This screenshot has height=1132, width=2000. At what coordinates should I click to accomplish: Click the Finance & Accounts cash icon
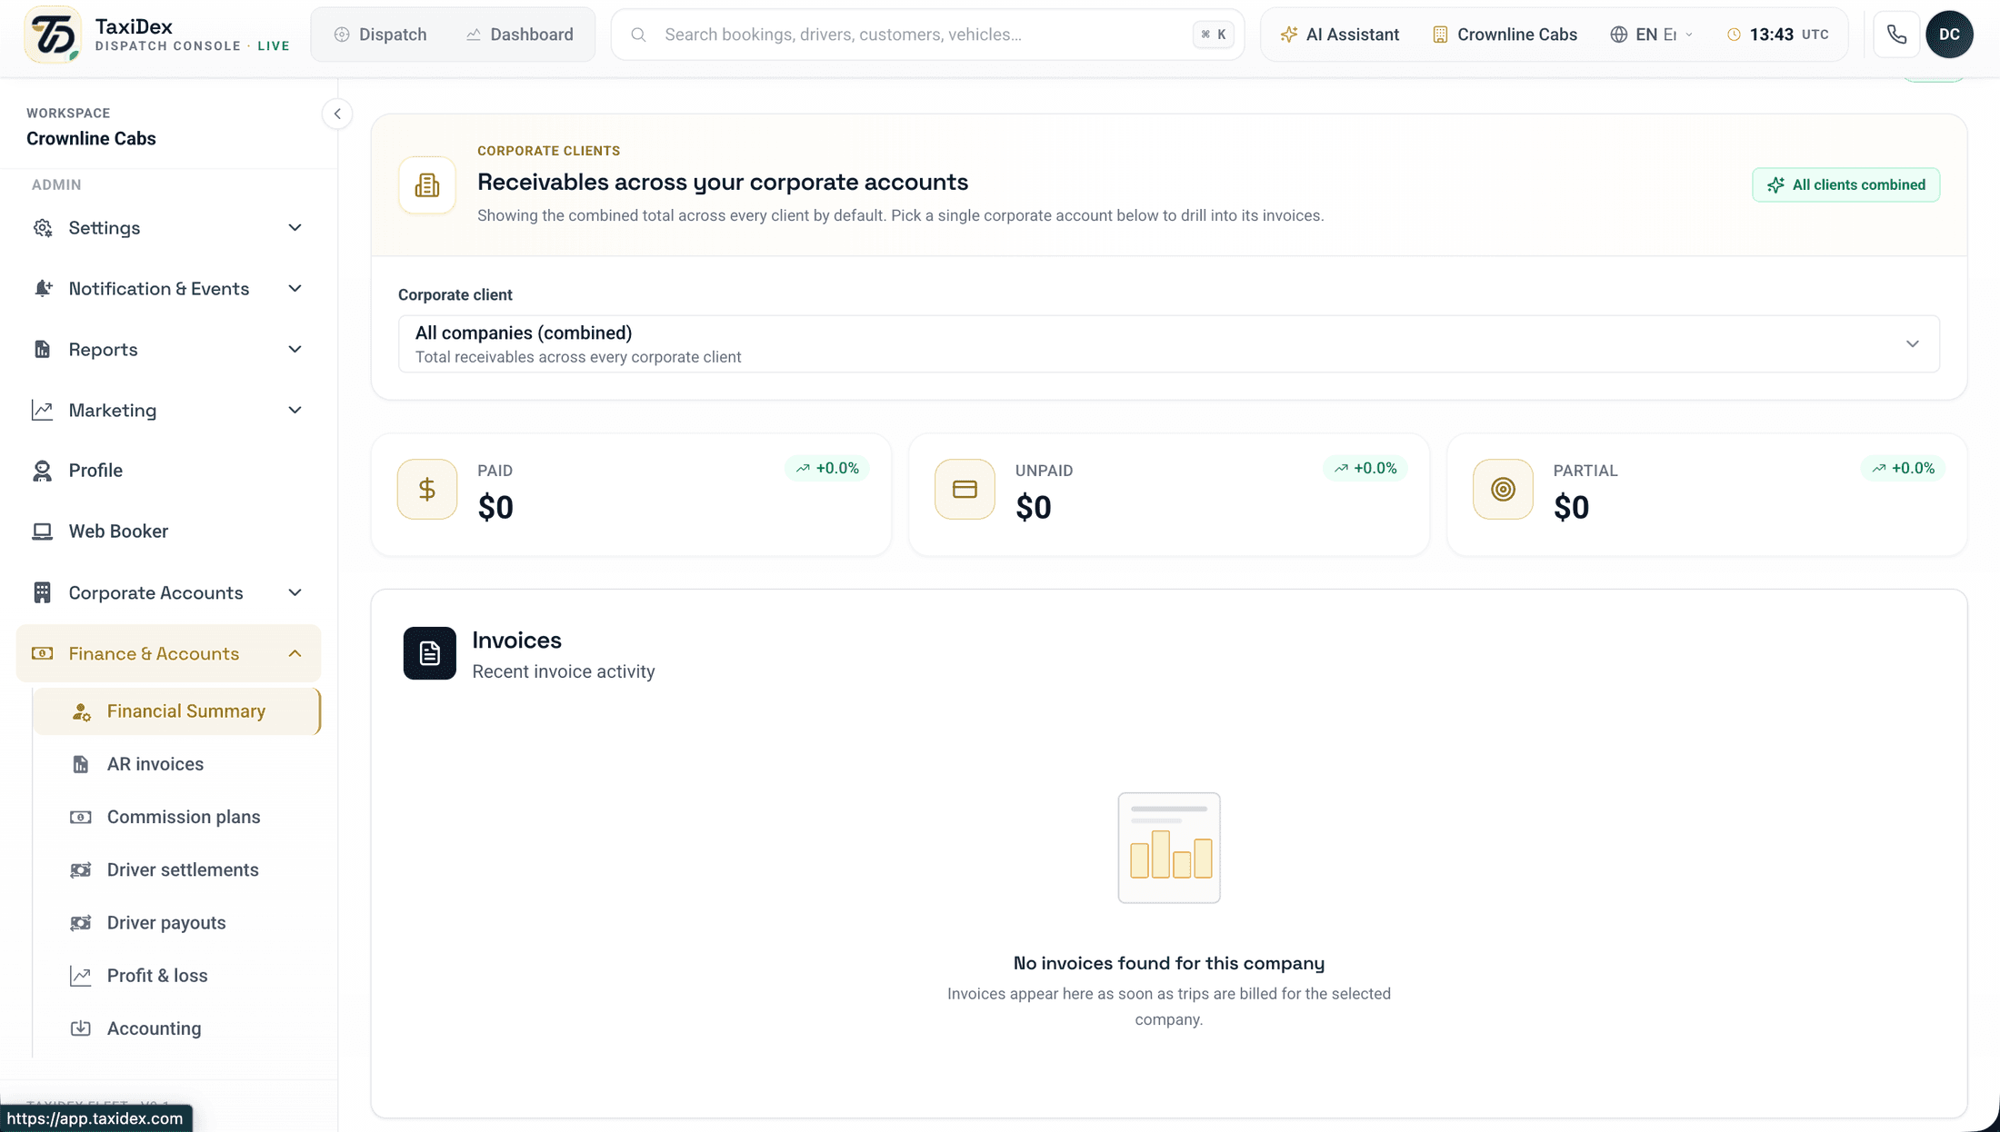(43, 654)
